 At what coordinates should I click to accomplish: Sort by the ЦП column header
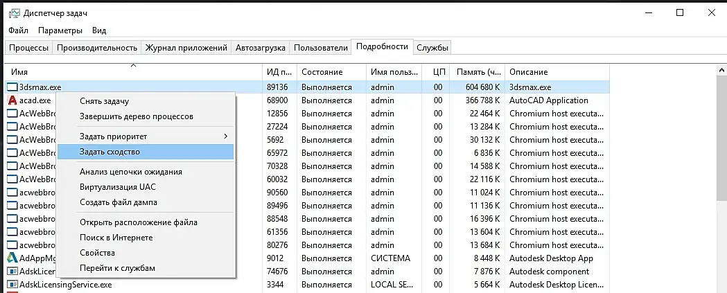point(436,72)
